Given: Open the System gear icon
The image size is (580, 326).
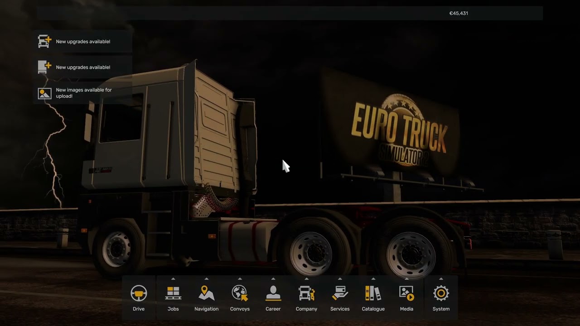Looking at the screenshot, I should (x=441, y=293).
